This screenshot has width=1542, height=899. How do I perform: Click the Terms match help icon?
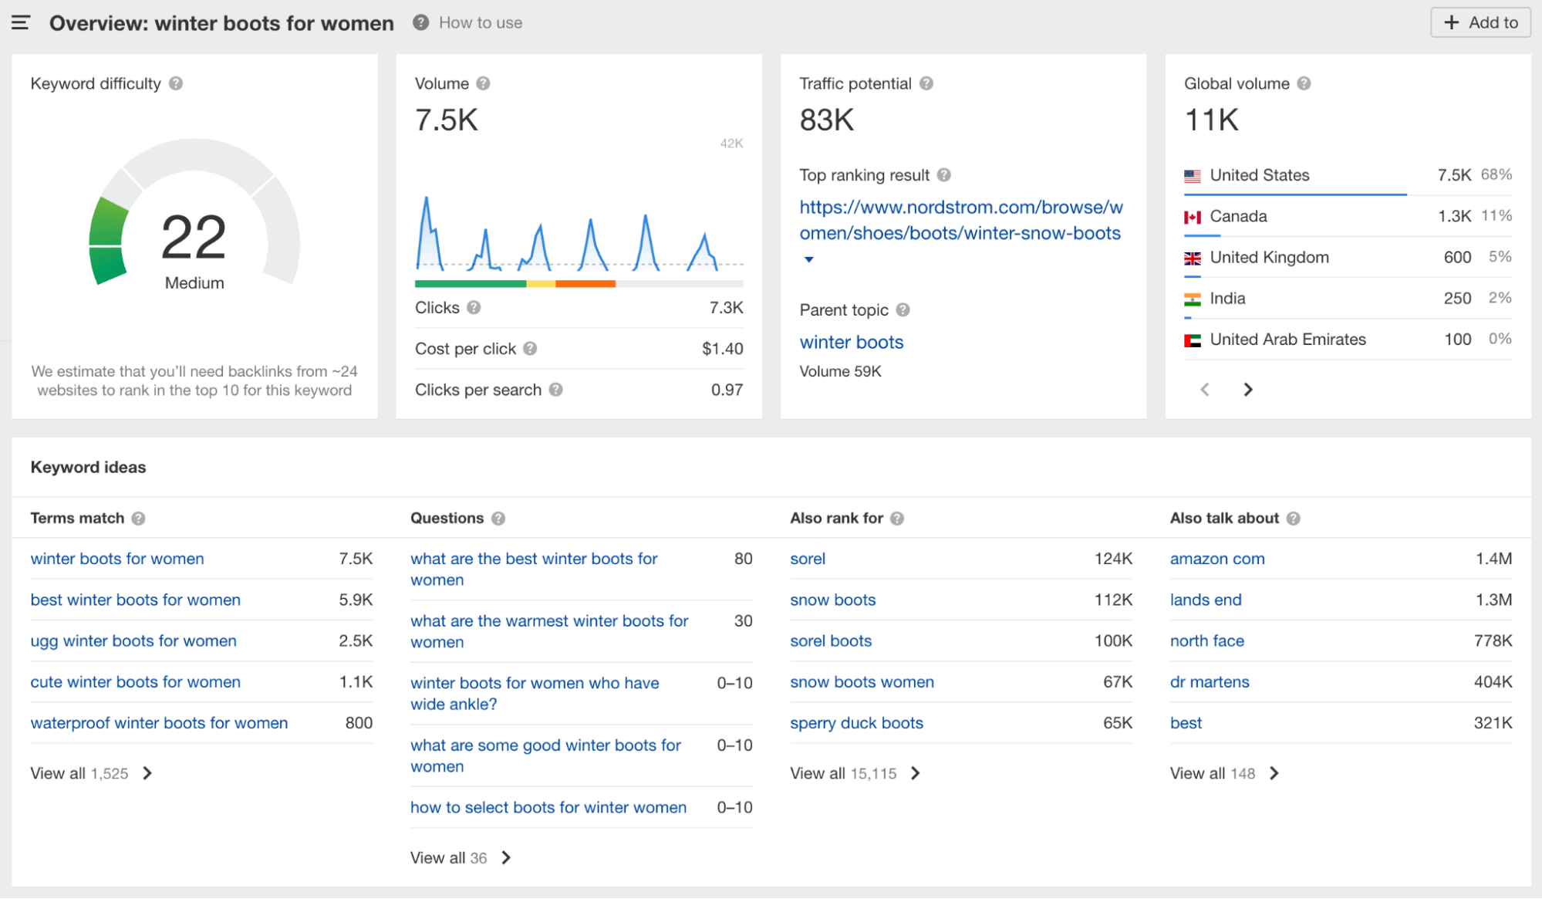(x=138, y=519)
